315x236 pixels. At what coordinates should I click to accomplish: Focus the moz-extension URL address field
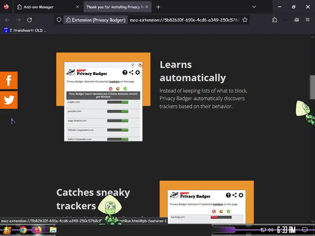pyautogui.click(x=185, y=20)
